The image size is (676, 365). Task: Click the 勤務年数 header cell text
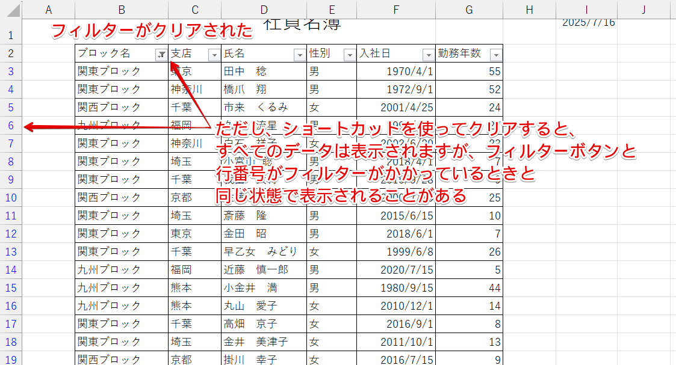[459, 54]
